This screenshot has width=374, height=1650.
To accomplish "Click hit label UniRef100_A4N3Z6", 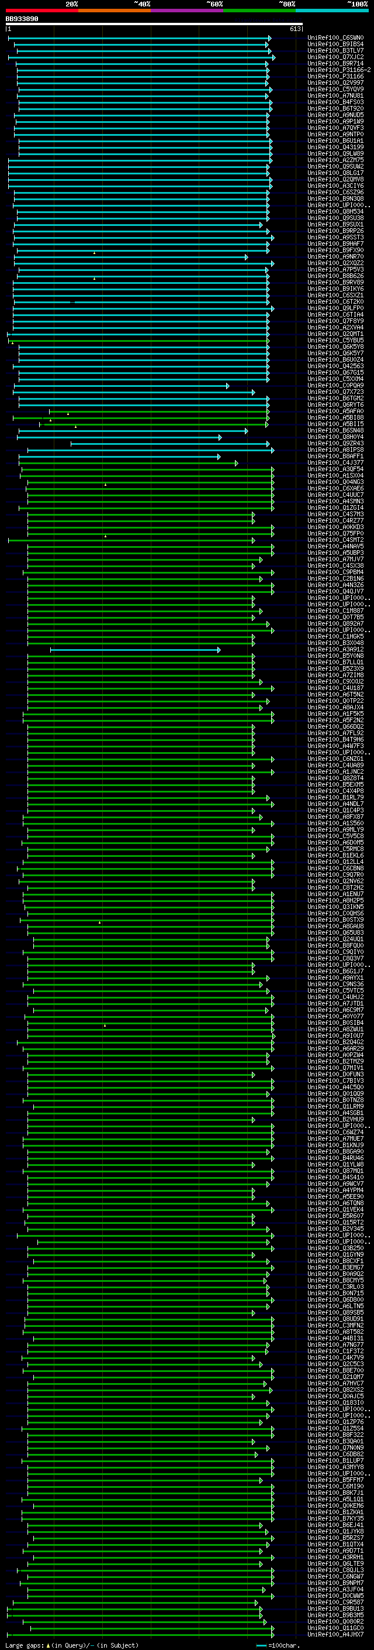I will coord(335,585).
